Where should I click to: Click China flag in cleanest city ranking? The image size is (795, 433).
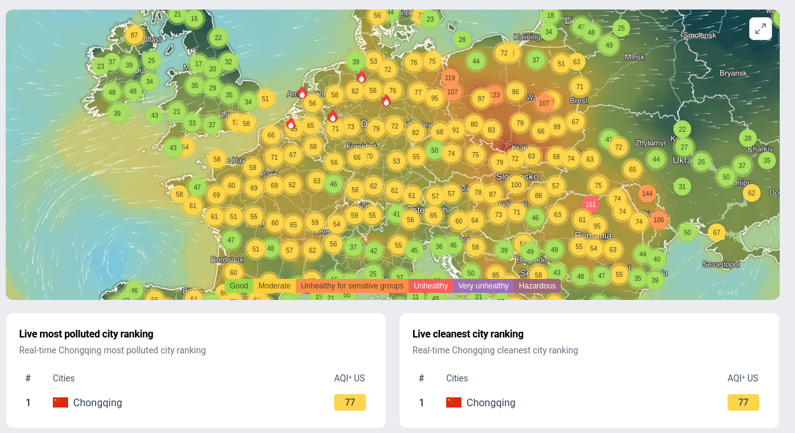(x=454, y=402)
